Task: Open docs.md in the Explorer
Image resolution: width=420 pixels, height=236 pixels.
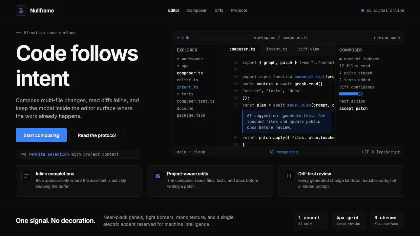Action: click(185, 108)
